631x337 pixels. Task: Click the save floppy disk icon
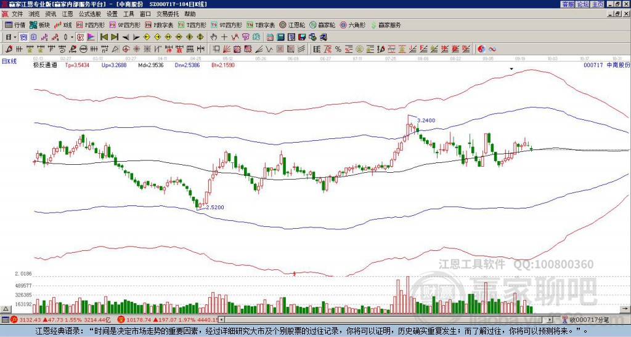tap(302, 38)
